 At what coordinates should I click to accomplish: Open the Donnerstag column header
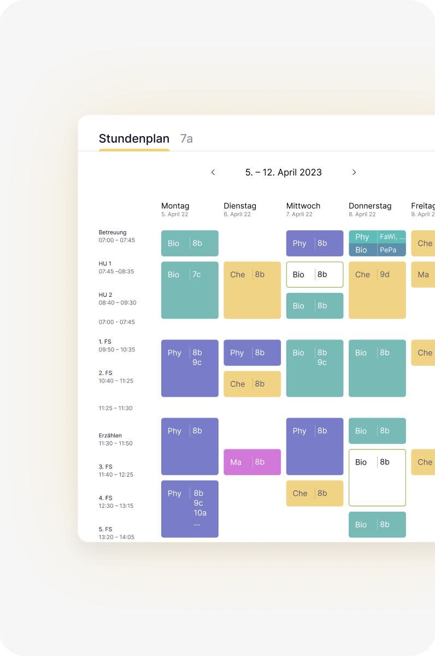(370, 206)
